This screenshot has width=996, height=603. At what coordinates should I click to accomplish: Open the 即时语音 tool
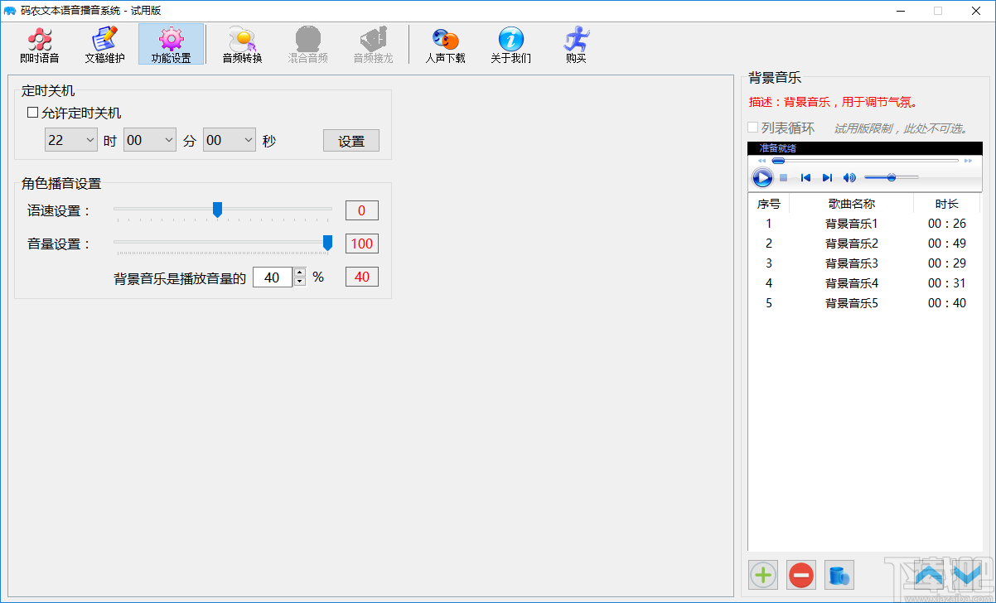click(x=39, y=45)
